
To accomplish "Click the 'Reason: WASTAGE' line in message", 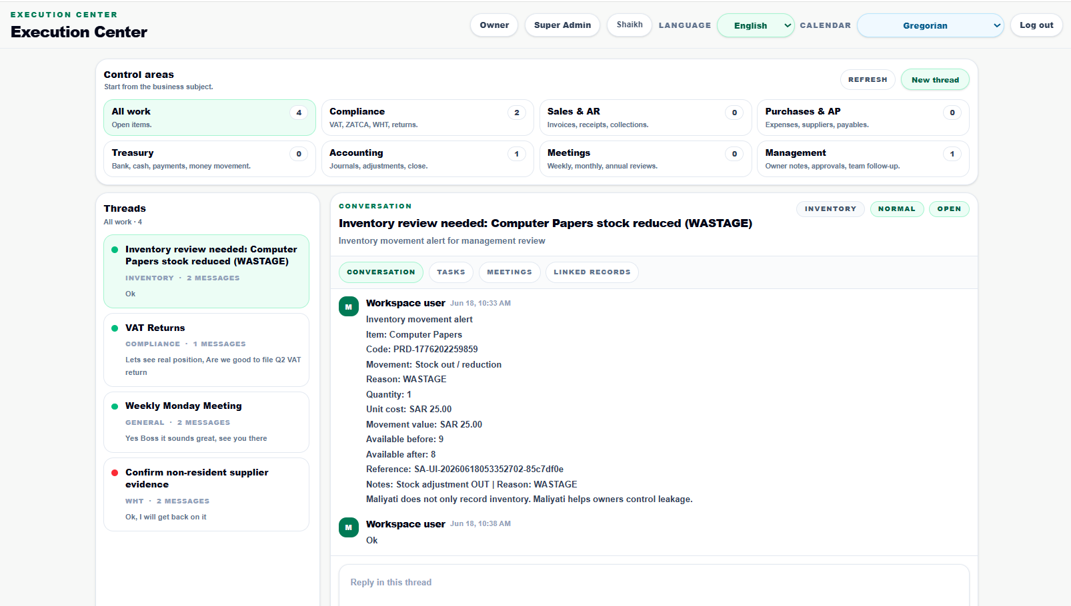I will click(x=406, y=379).
